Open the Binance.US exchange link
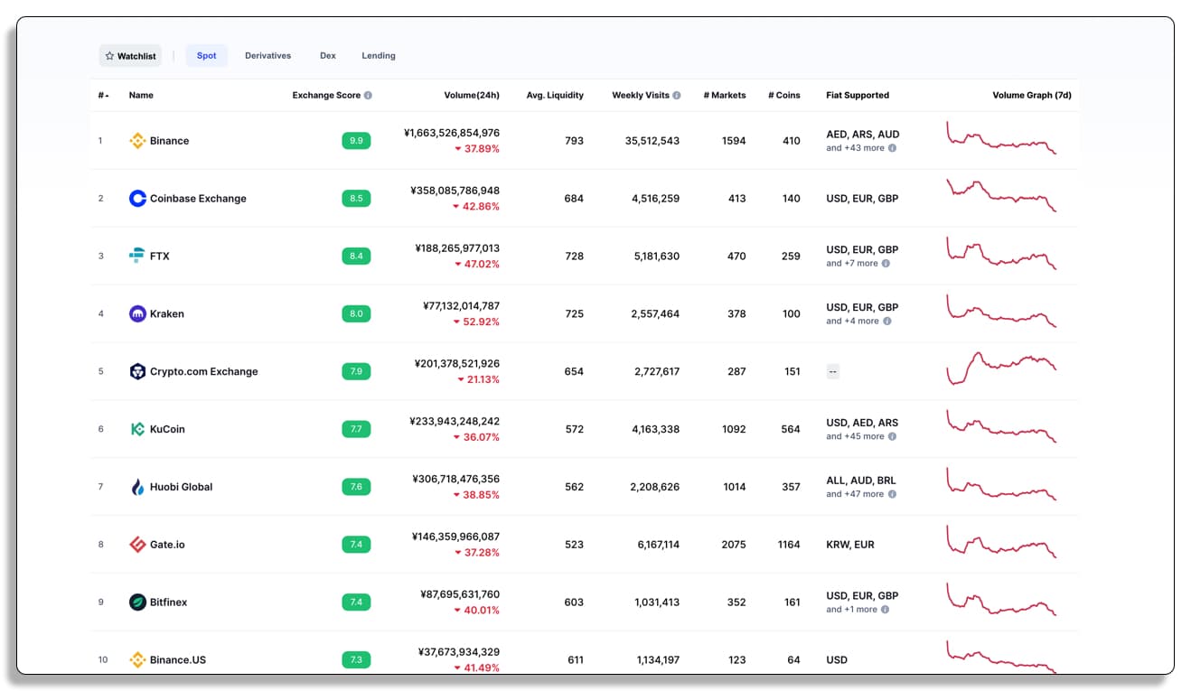The height and width of the screenshot is (691, 1191). (178, 660)
